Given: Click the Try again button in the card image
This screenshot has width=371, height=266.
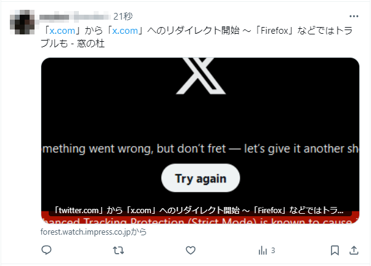Looking at the screenshot, I should 200,178.
